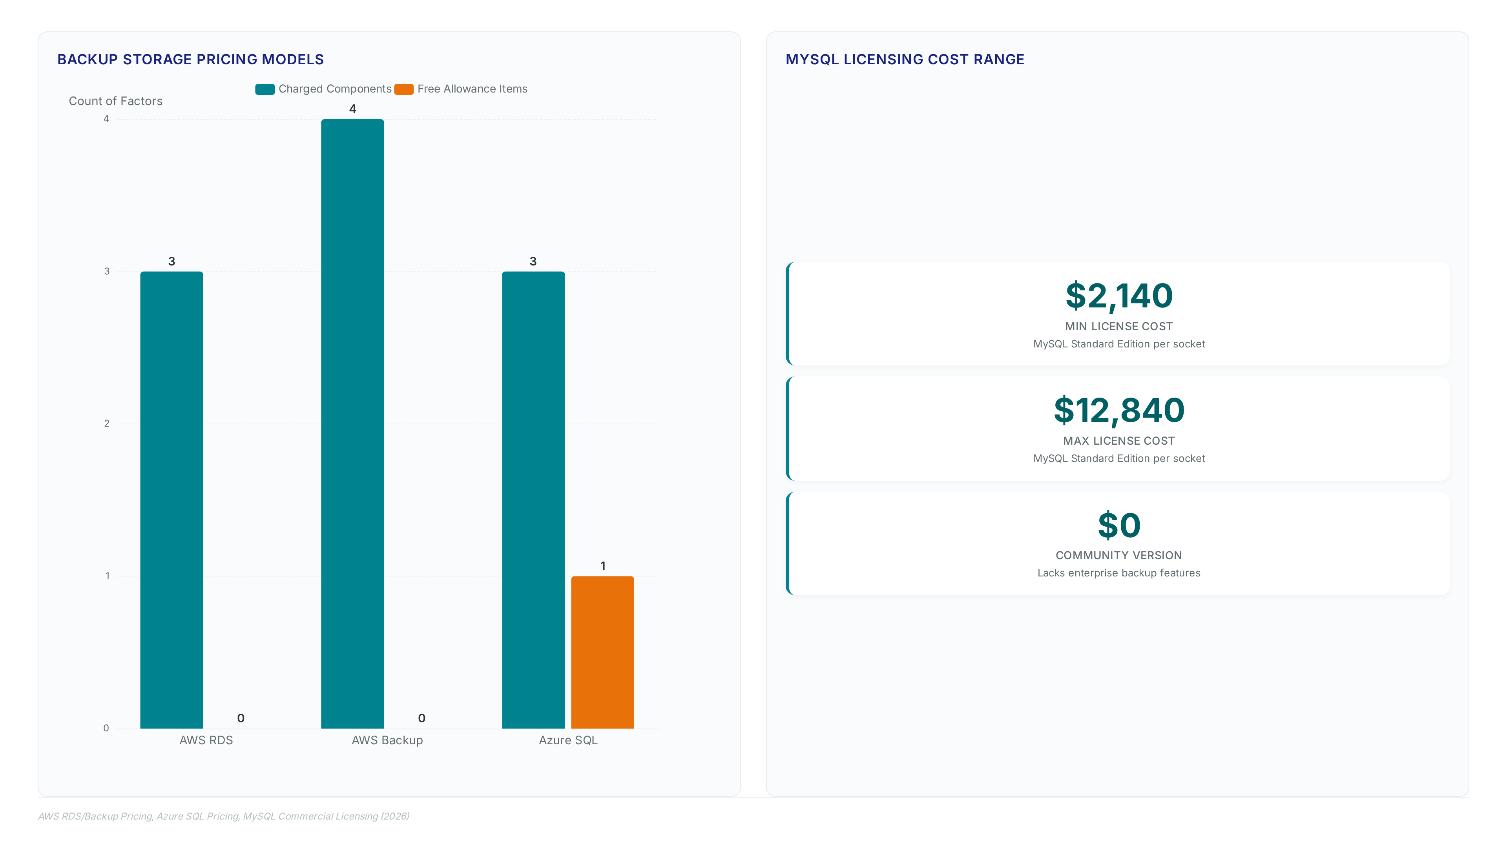
Task: Click the y-axis tick label 4
Action: point(106,119)
